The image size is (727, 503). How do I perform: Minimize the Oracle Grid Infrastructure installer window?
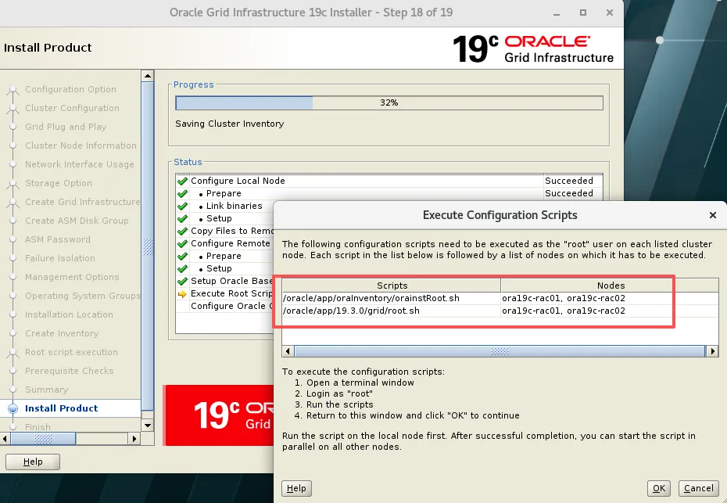click(x=557, y=13)
